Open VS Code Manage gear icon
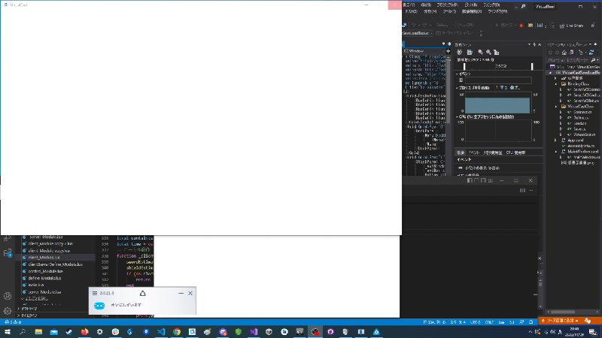 [8, 311]
